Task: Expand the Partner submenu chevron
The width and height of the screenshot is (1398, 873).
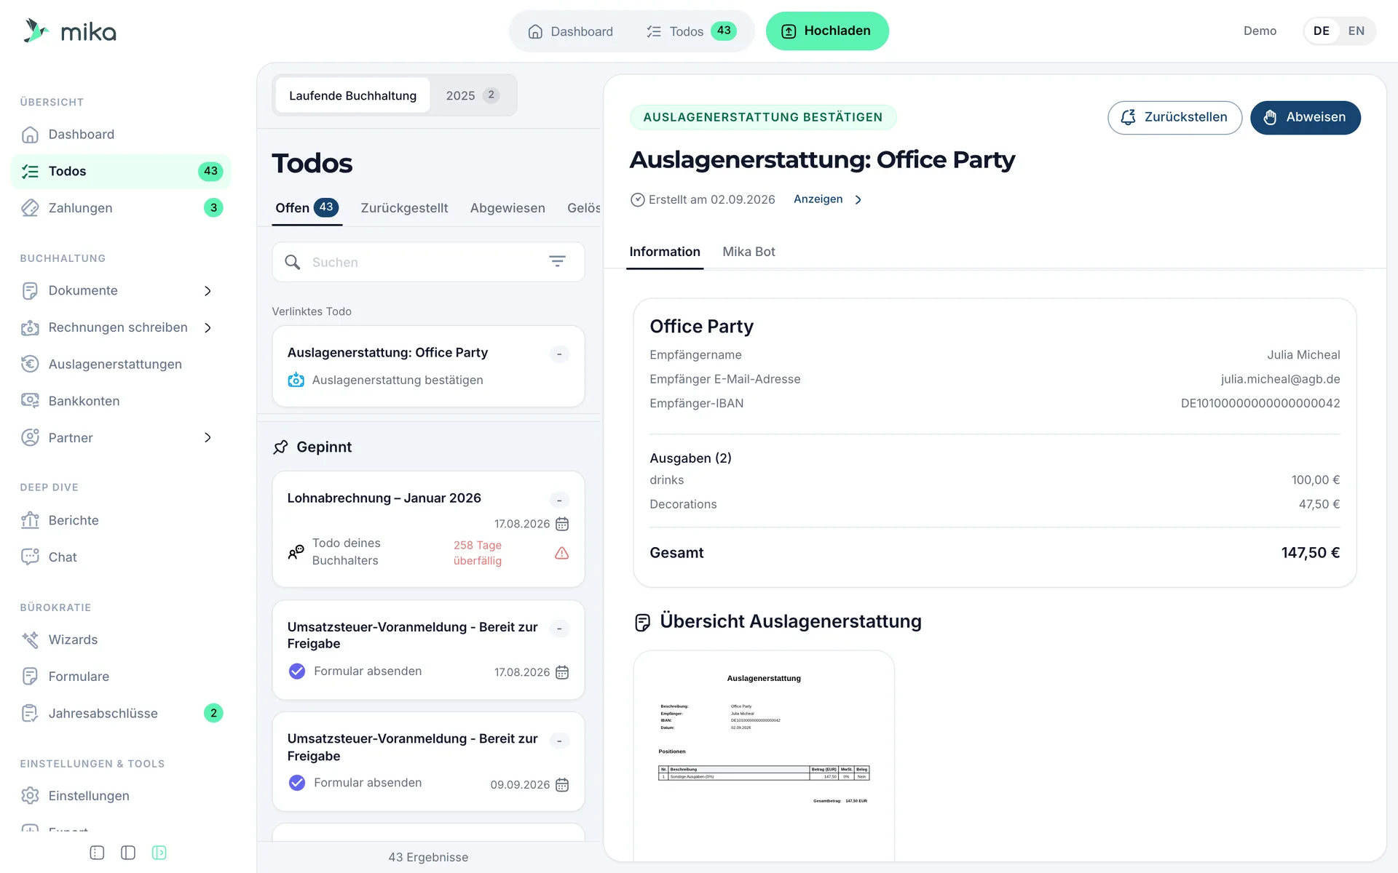Action: (208, 438)
